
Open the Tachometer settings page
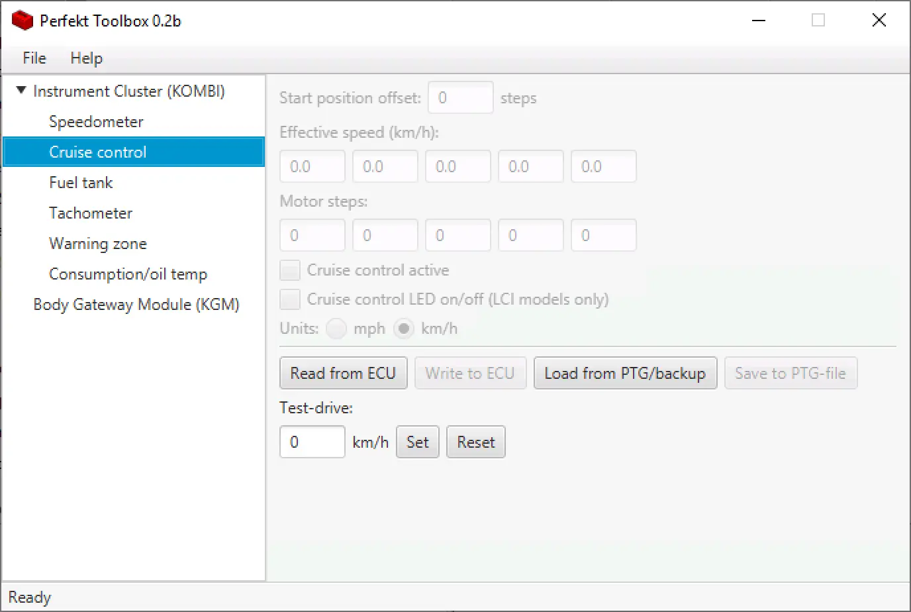91,213
